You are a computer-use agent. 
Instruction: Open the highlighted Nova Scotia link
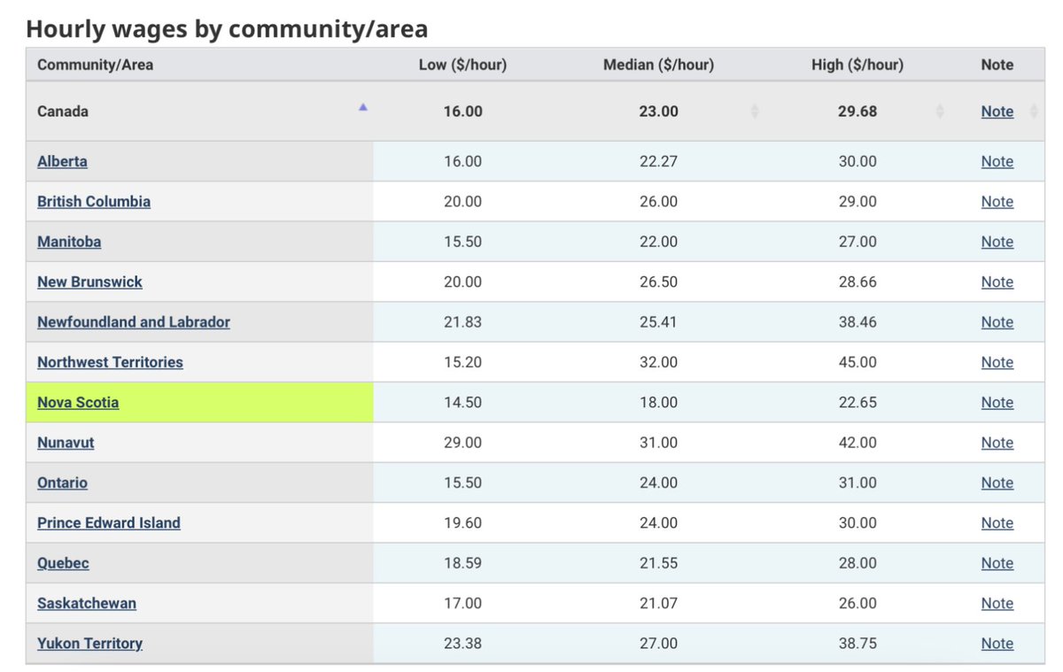(78, 402)
